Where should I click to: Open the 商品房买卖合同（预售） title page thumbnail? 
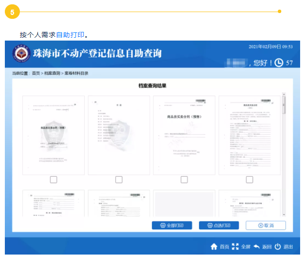click(x=184, y=135)
